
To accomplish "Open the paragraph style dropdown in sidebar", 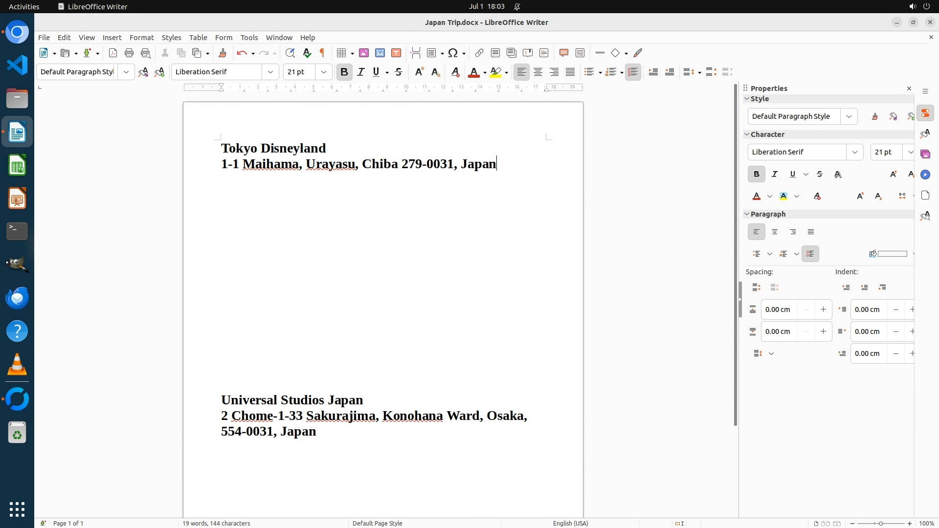I will pyautogui.click(x=849, y=116).
